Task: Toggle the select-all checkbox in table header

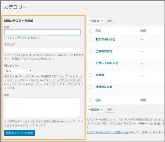Action: (91, 31)
